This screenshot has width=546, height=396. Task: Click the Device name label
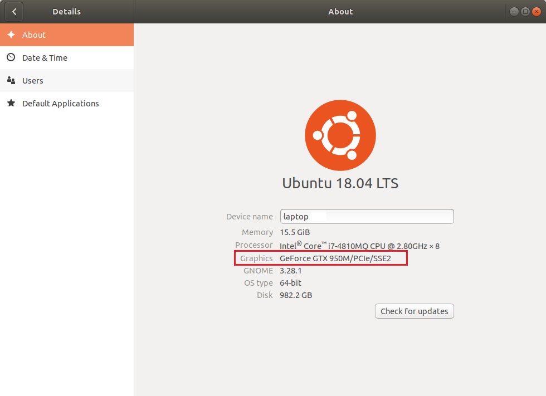250,217
